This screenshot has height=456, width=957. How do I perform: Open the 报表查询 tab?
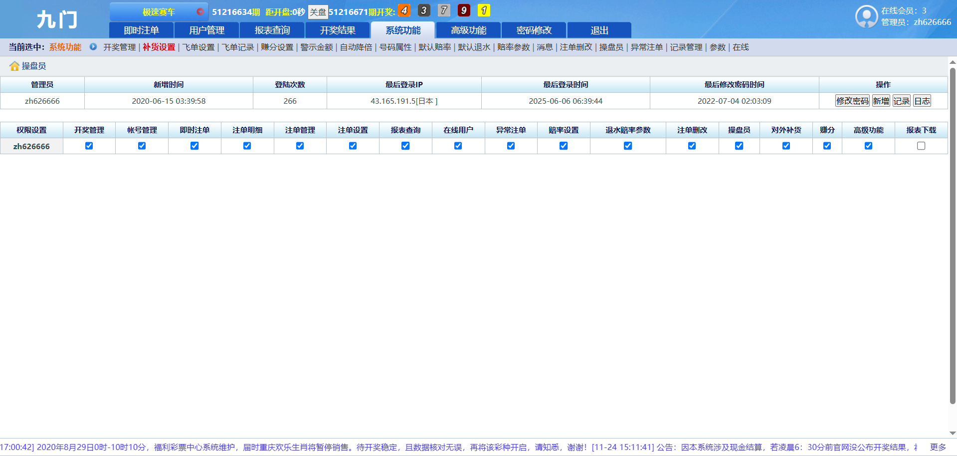(x=272, y=30)
